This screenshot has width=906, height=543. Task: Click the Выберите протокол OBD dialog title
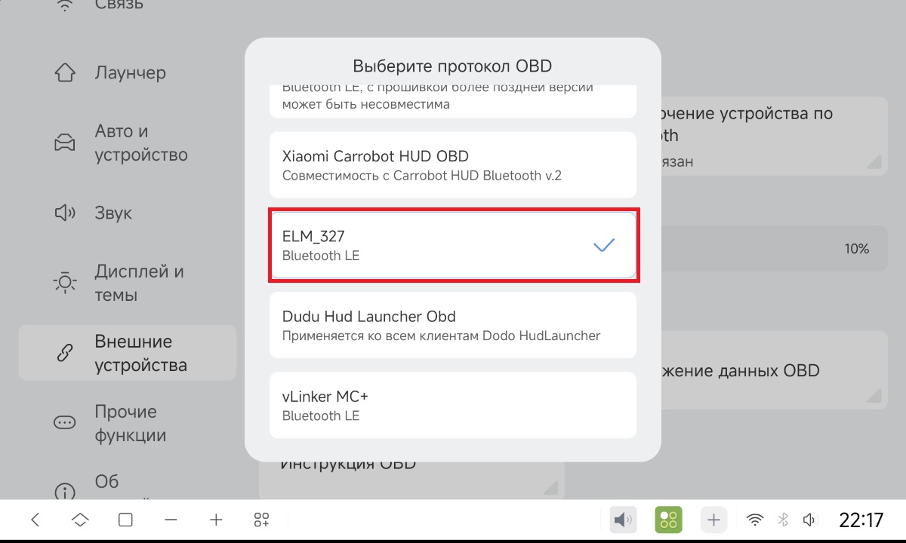(452, 65)
